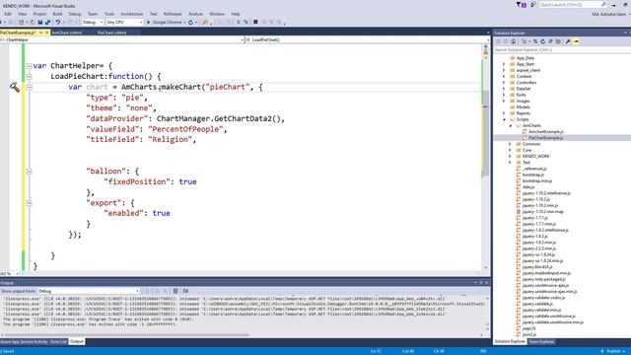Click the Quick Launch search box
Viewport: 631px width, 355px height.
(x=573, y=4)
